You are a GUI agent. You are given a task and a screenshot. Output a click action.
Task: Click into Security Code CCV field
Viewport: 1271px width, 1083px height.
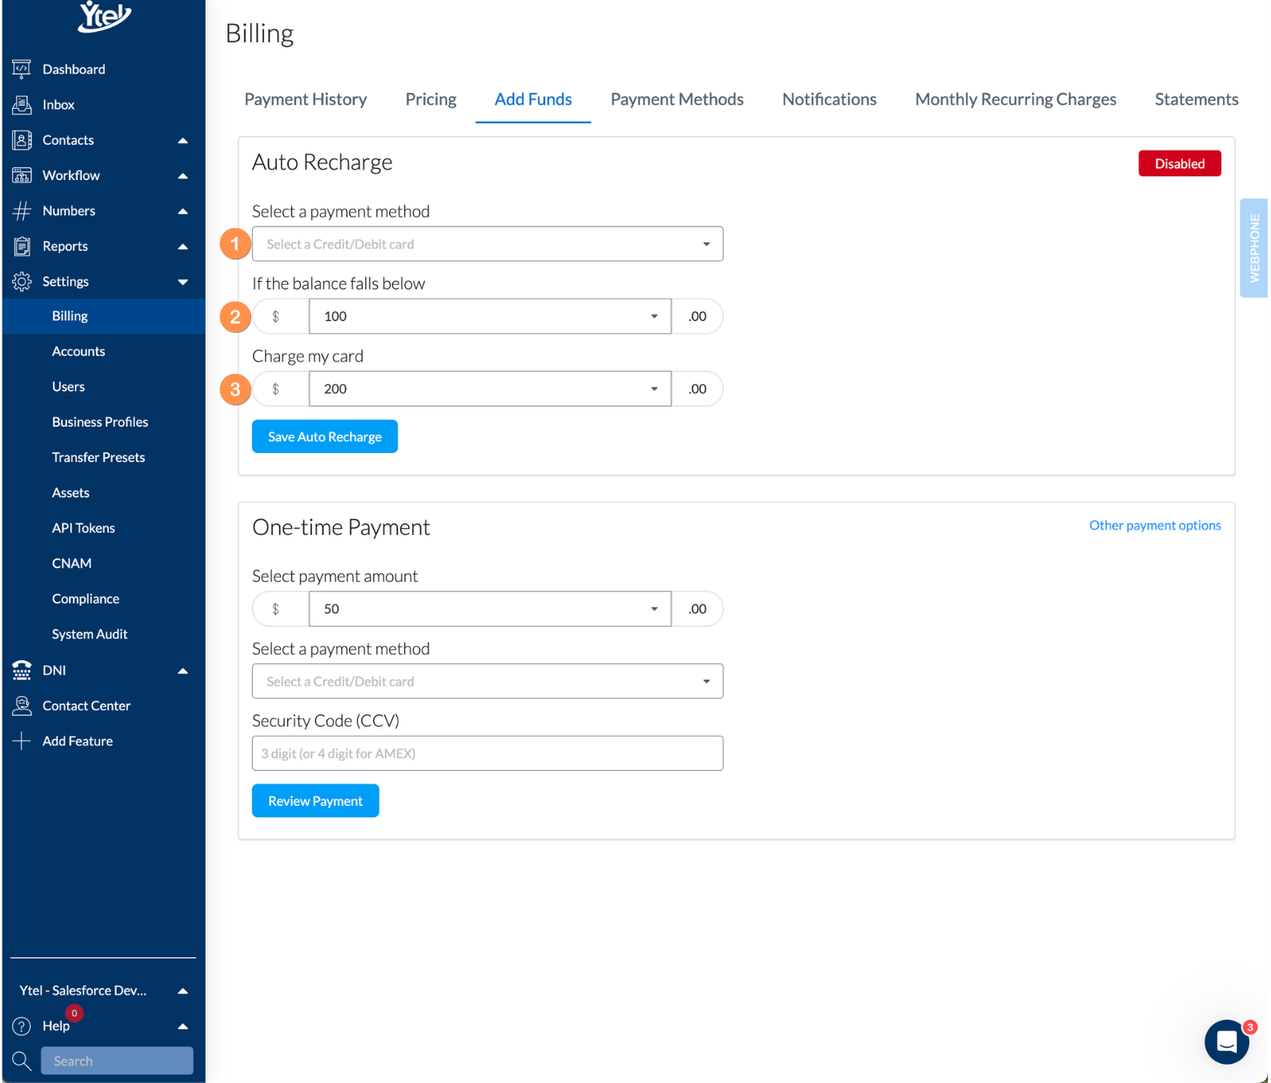tap(487, 753)
